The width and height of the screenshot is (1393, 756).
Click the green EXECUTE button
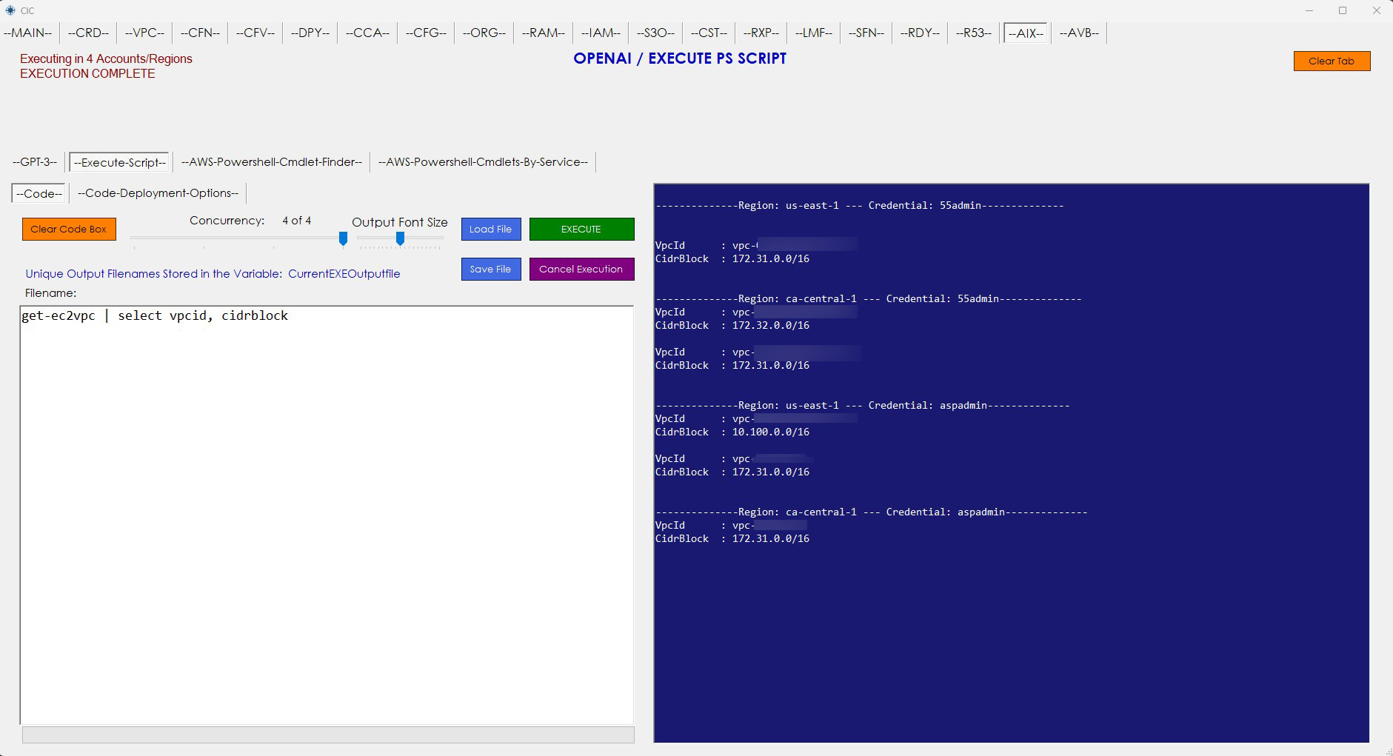coord(581,230)
